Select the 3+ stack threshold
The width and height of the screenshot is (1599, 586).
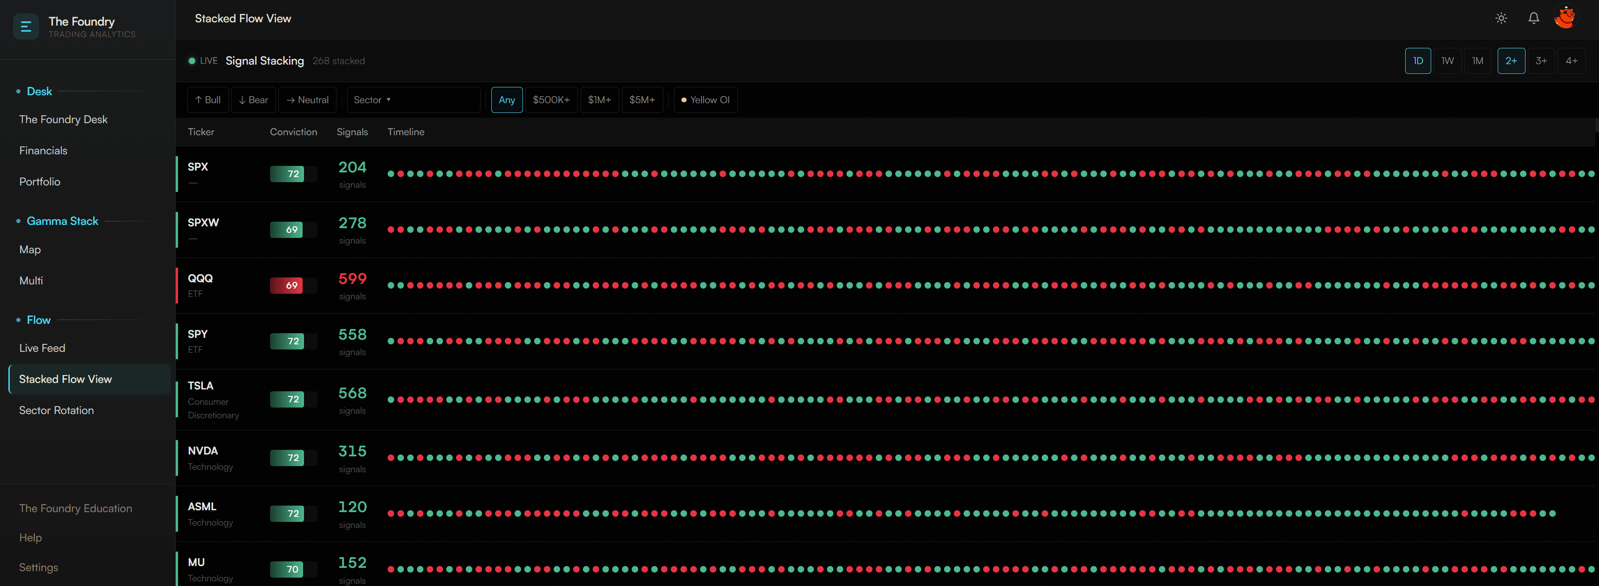(x=1540, y=61)
